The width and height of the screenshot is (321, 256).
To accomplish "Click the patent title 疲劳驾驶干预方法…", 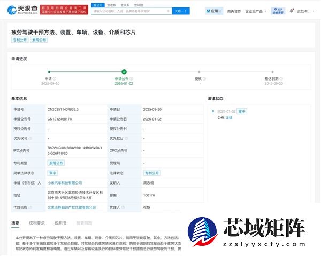I will tap(73, 32).
